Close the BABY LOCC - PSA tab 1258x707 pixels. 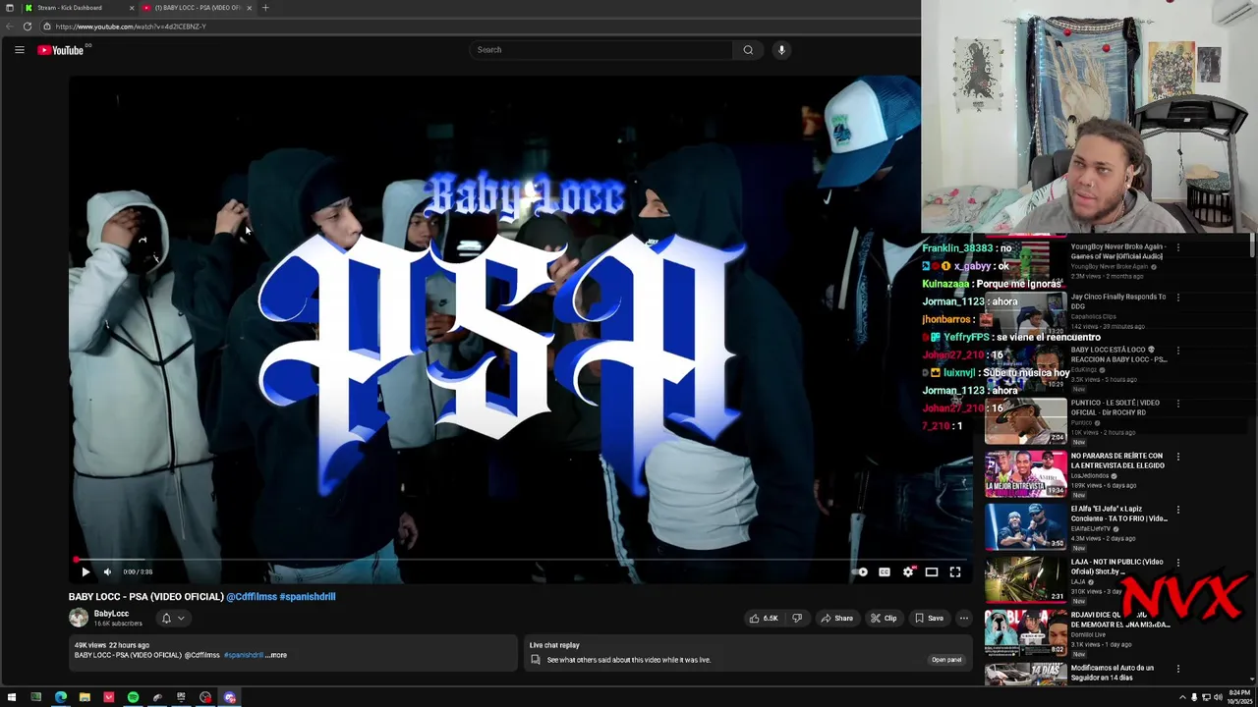click(x=249, y=8)
